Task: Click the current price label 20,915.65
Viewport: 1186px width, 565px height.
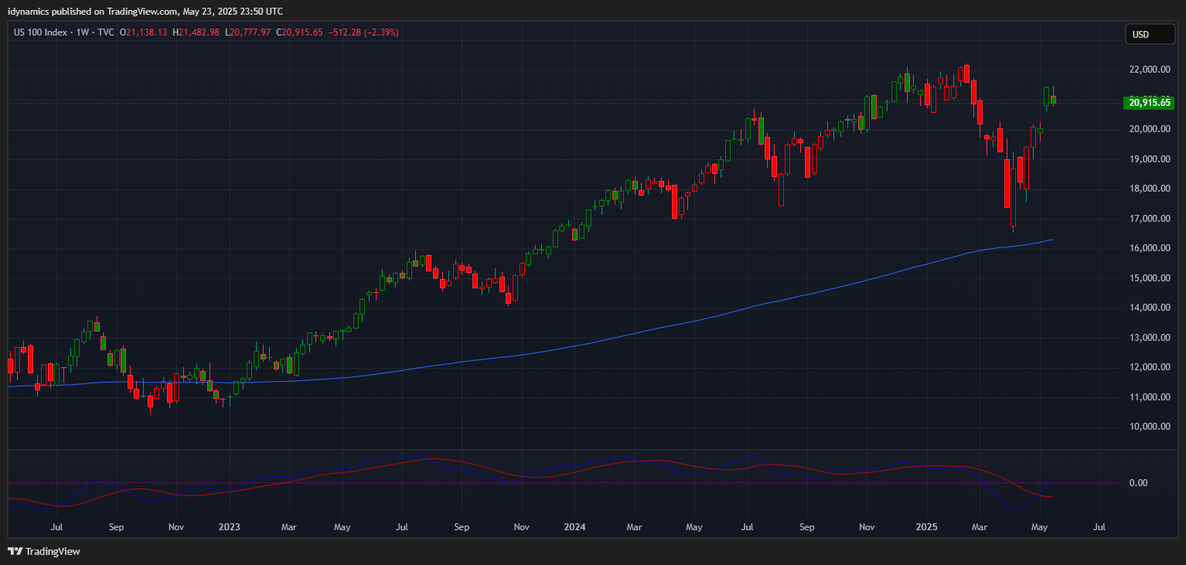Action: 1148,102
